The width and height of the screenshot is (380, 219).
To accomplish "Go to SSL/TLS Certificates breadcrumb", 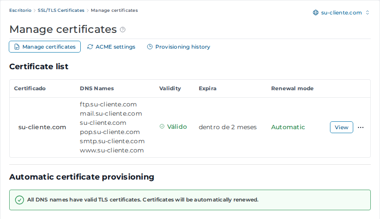I will (61, 11).
